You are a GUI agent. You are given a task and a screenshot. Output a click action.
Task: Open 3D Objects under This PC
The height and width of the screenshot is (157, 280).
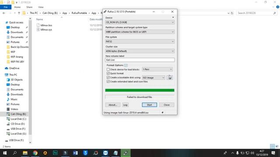tap(17, 80)
